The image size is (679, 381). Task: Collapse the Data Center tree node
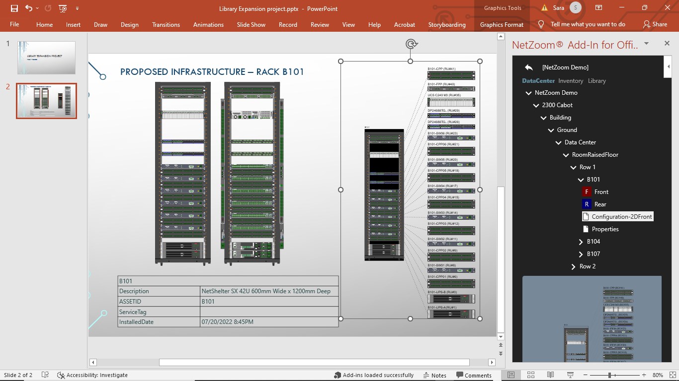click(559, 142)
